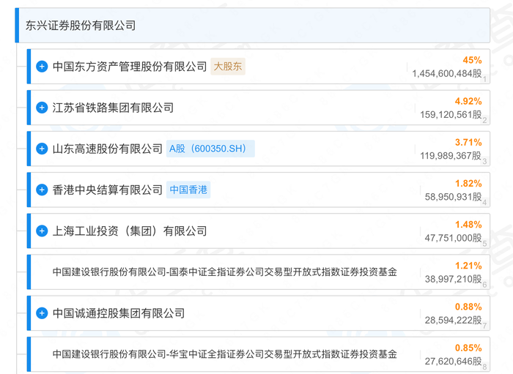Open 中国东方资产管理股份有限公司 company link
Image resolution: width=513 pixels, height=374 pixels.
[130, 67]
